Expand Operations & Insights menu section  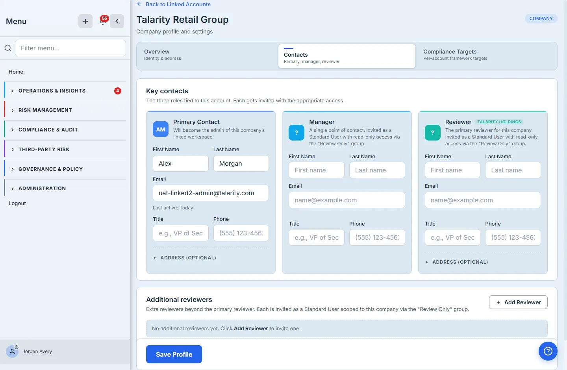tap(65, 91)
